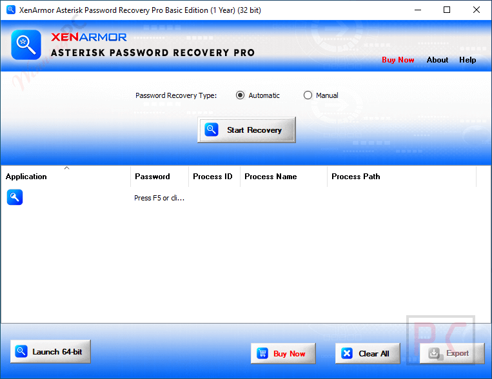Image resolution: width=492 pixels, height=379 pixels.
Task: Sort by the Password column header
Action: point(159,177)
